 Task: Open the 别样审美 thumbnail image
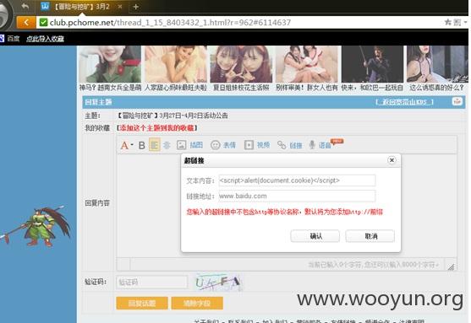pos(307,64)
